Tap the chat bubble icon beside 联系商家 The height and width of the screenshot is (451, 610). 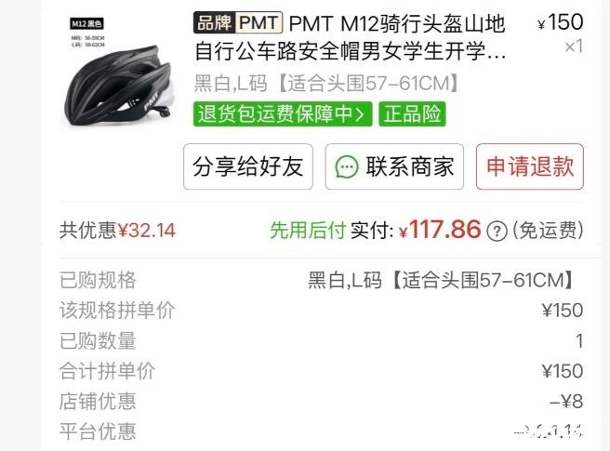[x=346, y=167]
